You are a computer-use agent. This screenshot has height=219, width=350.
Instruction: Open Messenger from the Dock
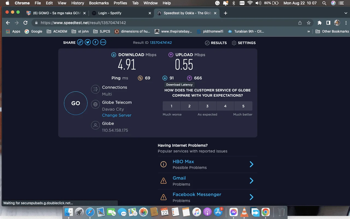pyautogui.click(x=233, y=212)
